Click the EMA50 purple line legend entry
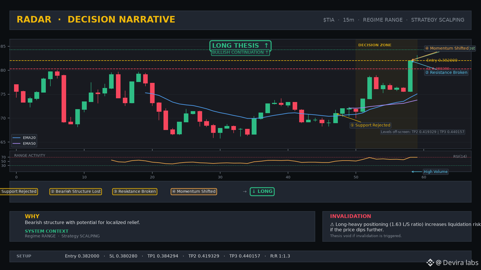The height and width of the screenshot is (270, 481). [x=24, y=144]
